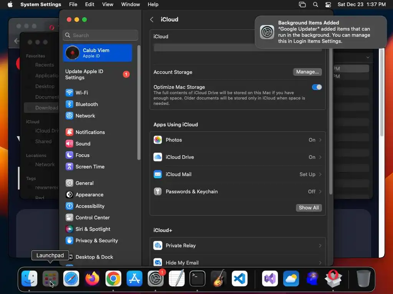Open the cloud weather app in Dock

coord(291,278)
